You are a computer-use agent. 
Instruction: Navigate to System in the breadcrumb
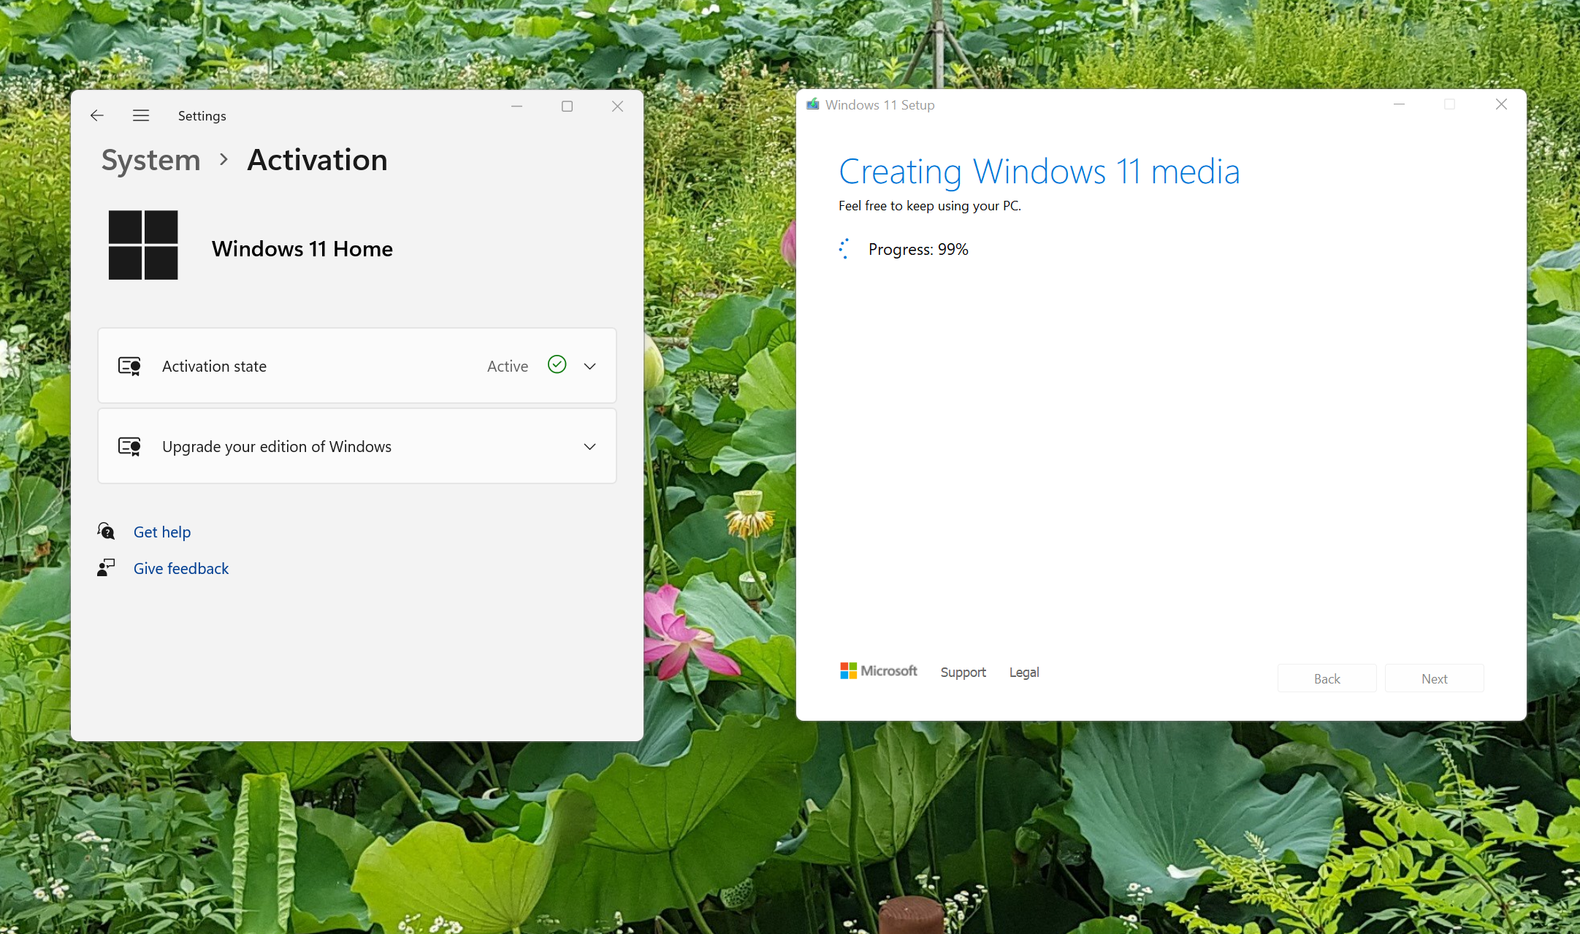[x=150, y=160]
